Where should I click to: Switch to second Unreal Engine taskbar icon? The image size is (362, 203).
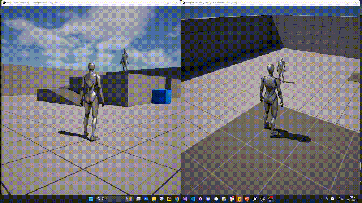click(x=262, y=199)
